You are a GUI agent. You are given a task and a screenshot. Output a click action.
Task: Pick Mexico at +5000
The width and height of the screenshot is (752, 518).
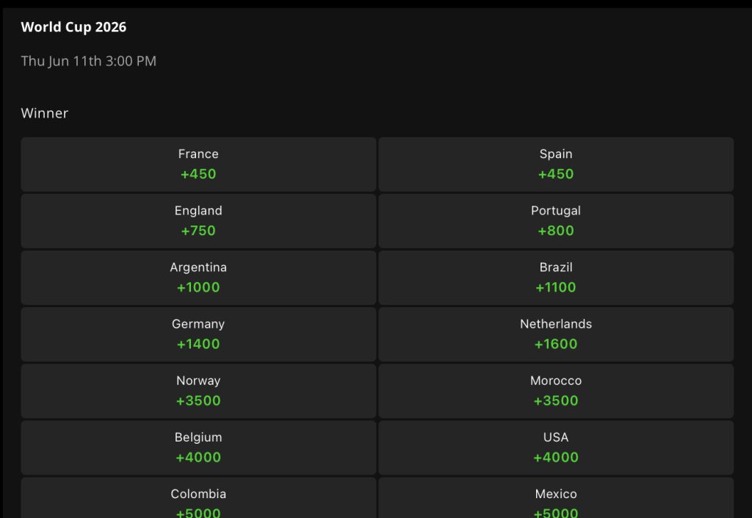[556, 498]
